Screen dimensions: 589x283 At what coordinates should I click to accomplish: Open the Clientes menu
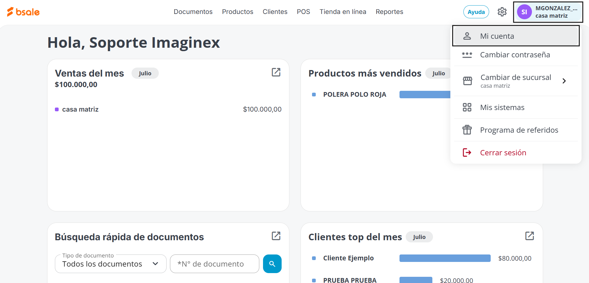(275, 12)
